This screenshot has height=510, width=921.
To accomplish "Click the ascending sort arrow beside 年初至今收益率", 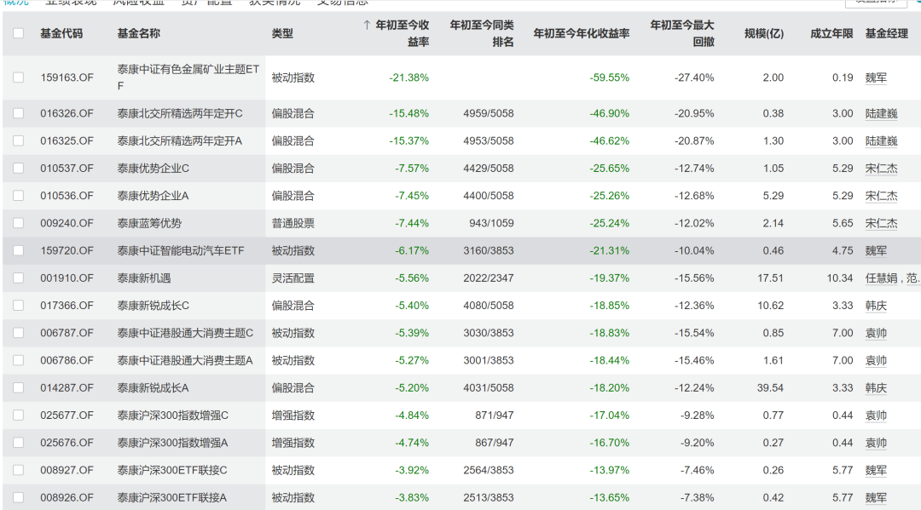I will [367, 25].
